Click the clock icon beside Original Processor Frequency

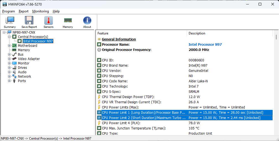coord(99,50)
